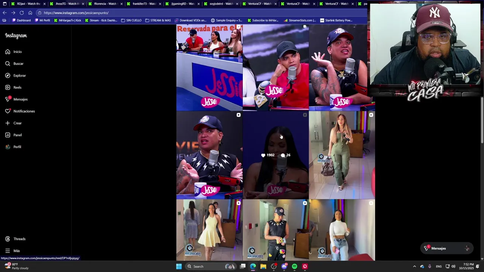Open floating Mensajes button bottom right

pyautogui.click(x=447, y=248)
